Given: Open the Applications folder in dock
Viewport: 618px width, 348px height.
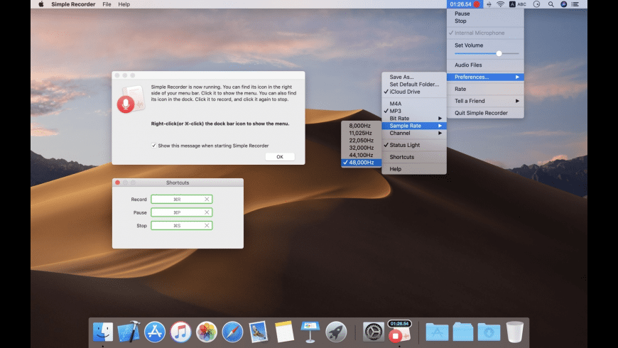Looking at the screenshot, I should pos(437,332).
